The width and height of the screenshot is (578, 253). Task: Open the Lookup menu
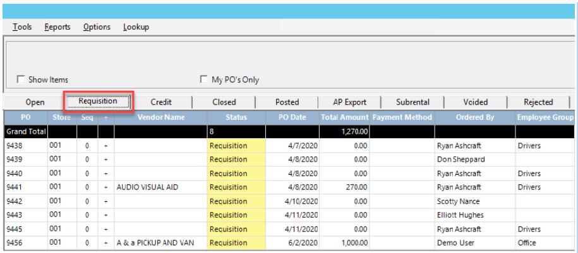coord(136,27)
